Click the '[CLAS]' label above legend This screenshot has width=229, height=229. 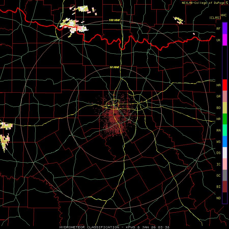pos(215,18)
